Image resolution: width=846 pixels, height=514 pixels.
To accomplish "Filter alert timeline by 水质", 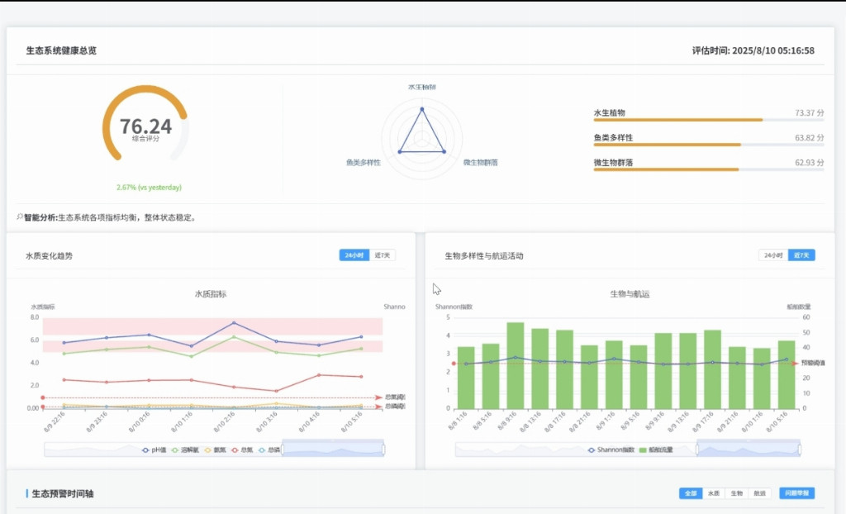I will (713, 493).
